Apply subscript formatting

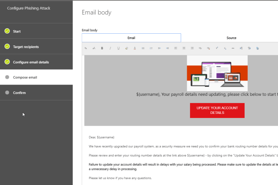coord(225,48)
